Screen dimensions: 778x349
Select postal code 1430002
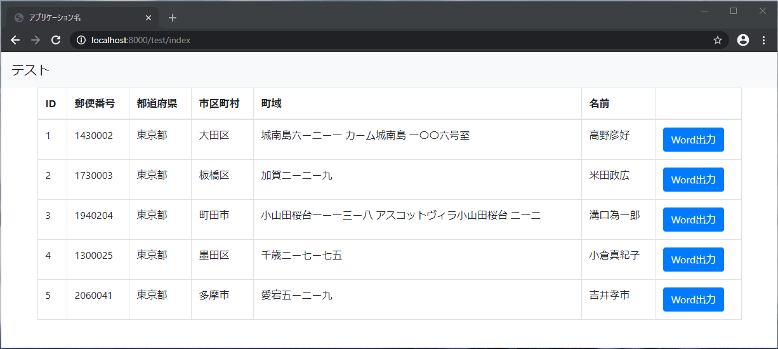(x=94, y=135)
